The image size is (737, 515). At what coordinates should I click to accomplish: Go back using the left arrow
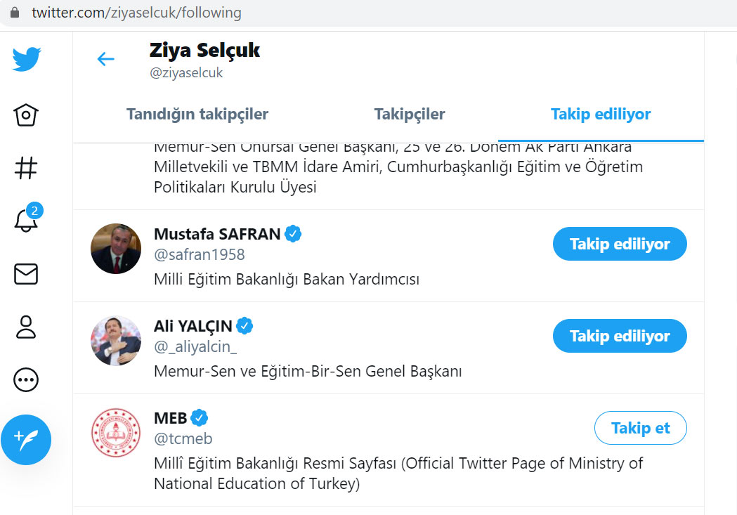point(105,59)
